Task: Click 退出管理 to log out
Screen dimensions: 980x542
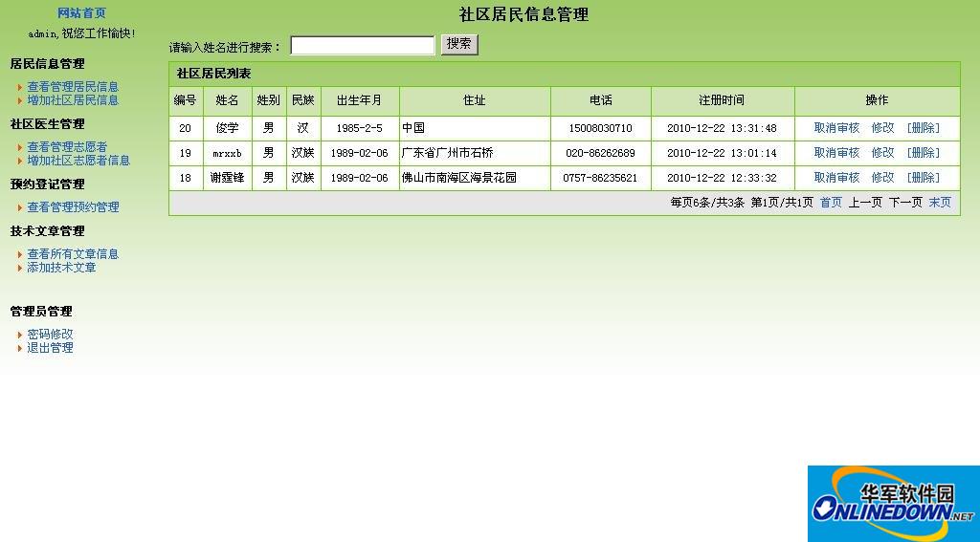Action: point(50,348)
